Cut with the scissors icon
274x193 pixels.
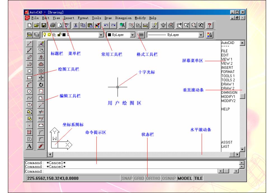[x=76, y=25]
